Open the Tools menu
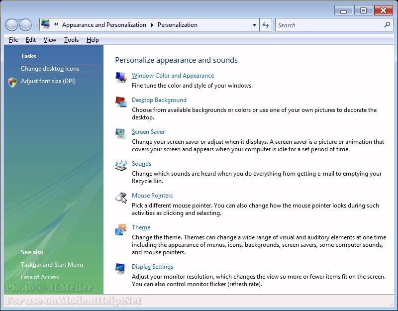This screenshot has width=398, height=311. (x=71, y=40)
